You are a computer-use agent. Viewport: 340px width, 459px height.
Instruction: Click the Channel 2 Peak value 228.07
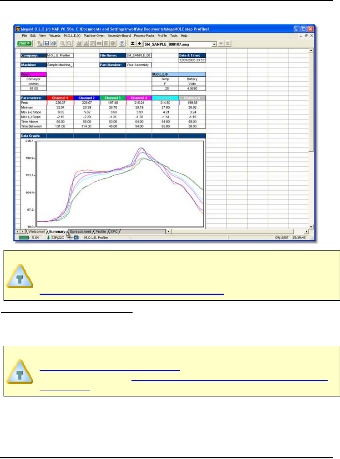[87, 103]
